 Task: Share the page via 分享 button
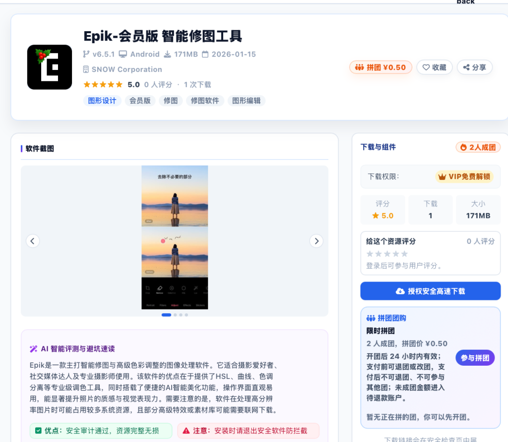pos(475,67)
